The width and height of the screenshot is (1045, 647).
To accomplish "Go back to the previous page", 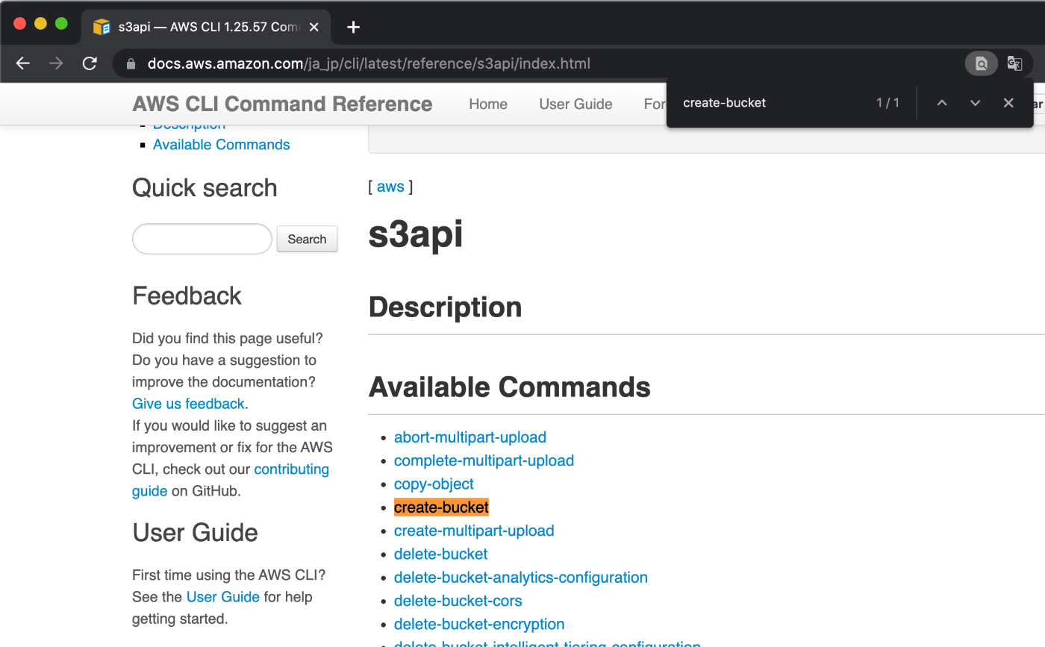I will [x=22, y=63].
